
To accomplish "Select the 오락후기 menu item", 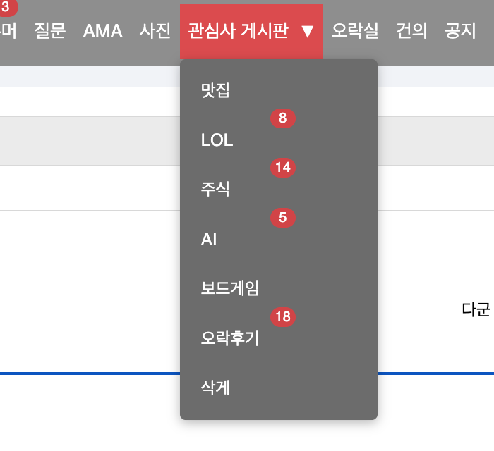I will [230, 338].
